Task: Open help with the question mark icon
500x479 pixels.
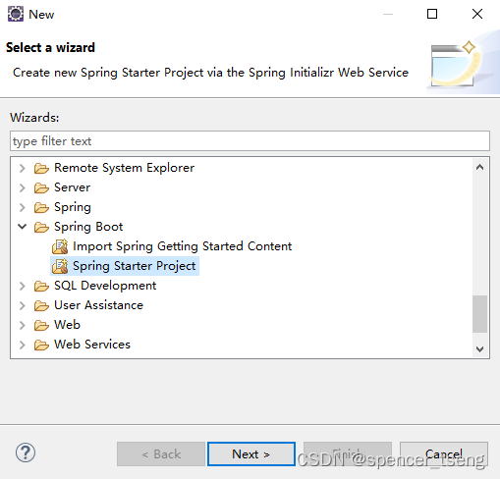Action: click(26, 452)
